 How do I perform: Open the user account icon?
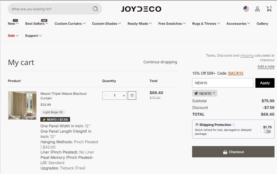click(x=258, y=9)
